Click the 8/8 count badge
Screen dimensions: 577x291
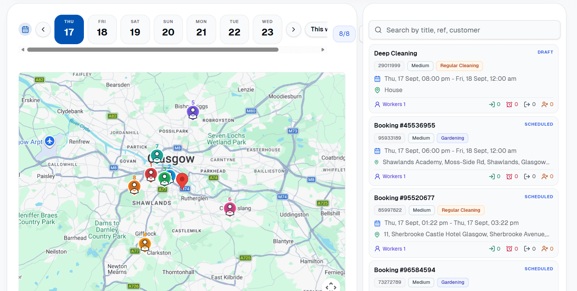(344, 34)
